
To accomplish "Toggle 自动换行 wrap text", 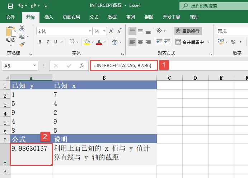I will (x=188, y=31).
